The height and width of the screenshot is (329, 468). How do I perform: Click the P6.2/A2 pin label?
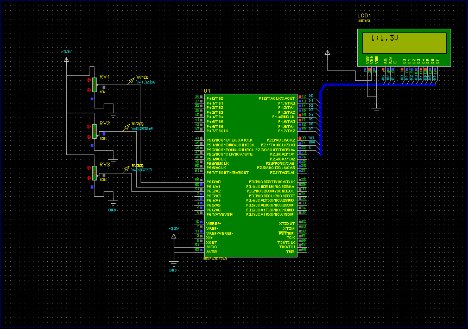213,191
